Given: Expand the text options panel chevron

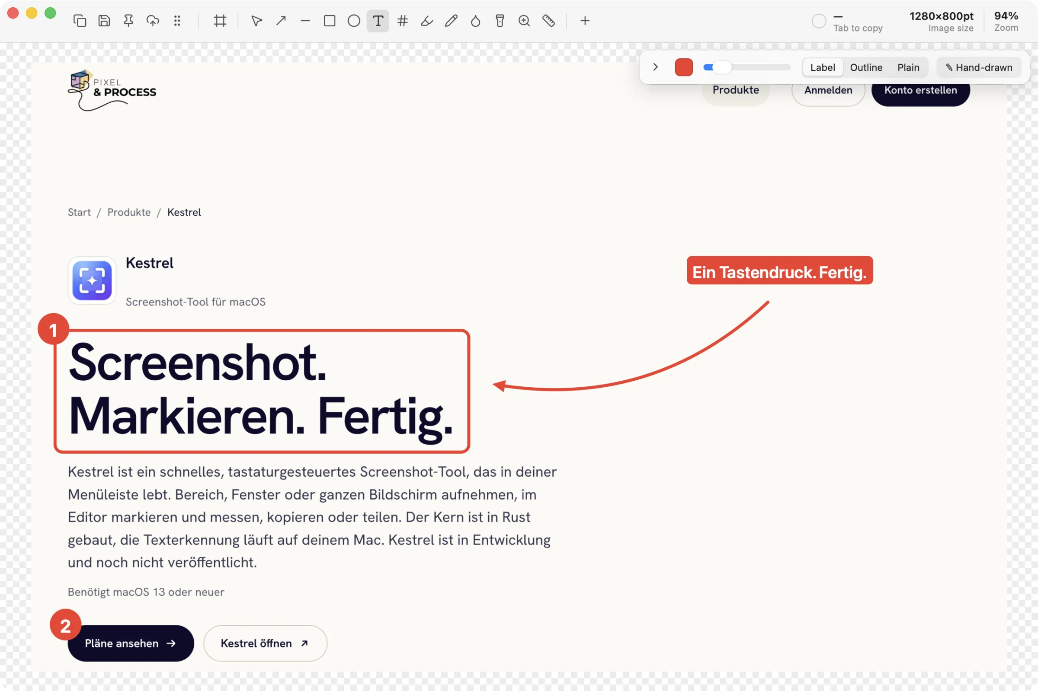Looking at the screenshot, I should (x=656, y=67).
